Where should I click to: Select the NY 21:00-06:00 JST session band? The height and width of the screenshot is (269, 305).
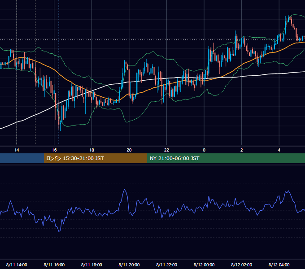226,158
